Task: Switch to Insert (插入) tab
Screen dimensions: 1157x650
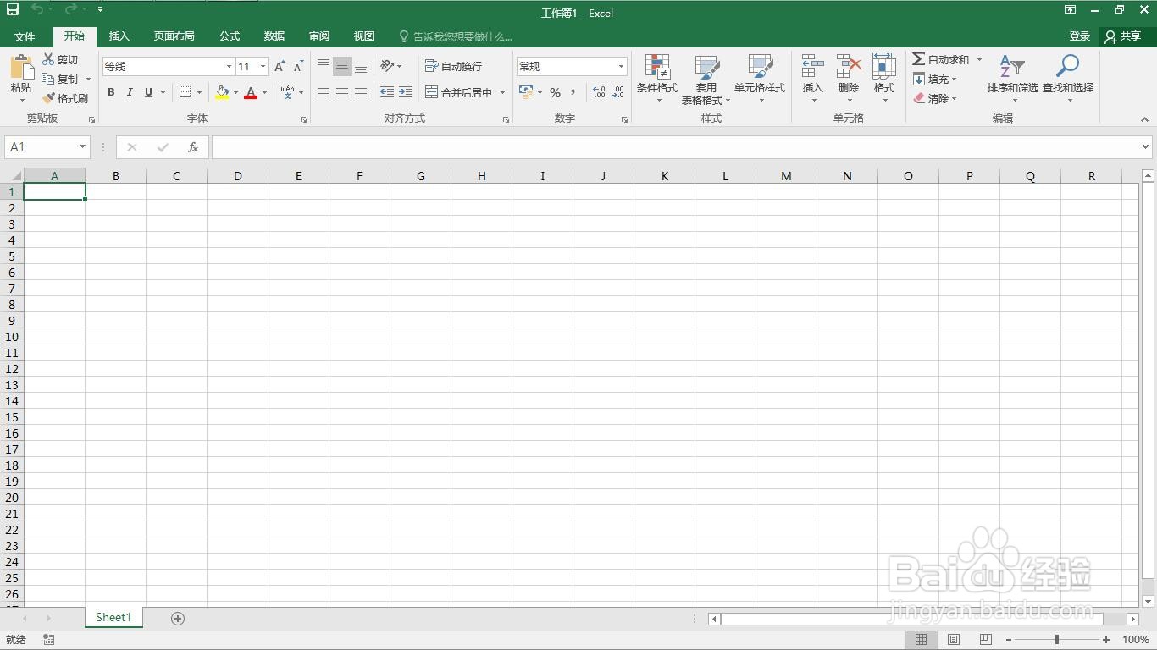Action: point(119,36)
